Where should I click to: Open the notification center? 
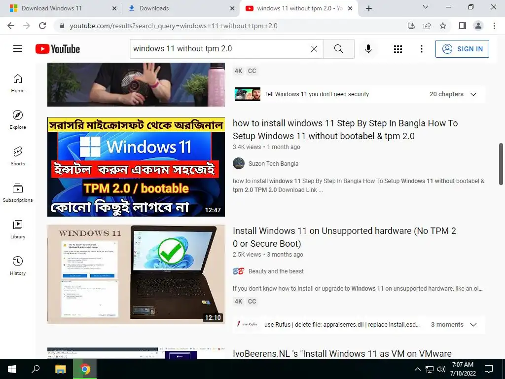[x=489, y=369]
